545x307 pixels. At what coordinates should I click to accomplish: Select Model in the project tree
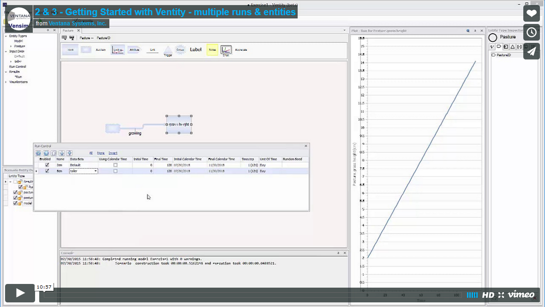pyautogui.click(x=18, y=41)
